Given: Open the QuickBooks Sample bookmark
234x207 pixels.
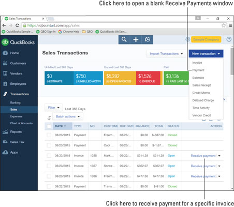Looking at the screenshot, I should pos(18,32).
